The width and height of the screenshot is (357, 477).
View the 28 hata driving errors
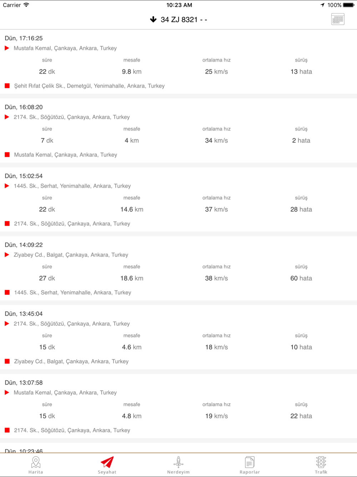(x=301, y=209)
